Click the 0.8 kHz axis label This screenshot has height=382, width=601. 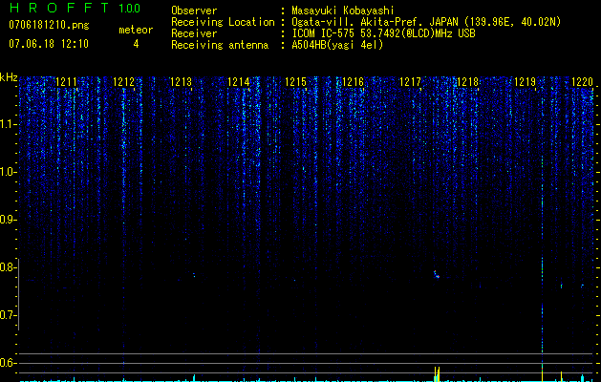[x=8, y=267]
